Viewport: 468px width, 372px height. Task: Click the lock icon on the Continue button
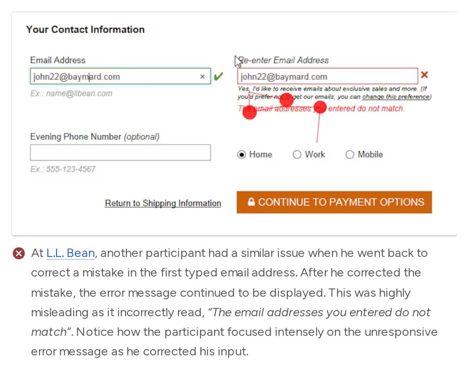point(251,202)
